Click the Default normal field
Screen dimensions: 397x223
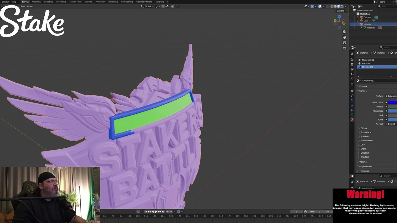click(391, 124)
